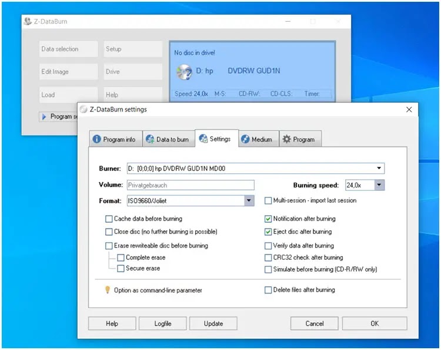Click Z-DataBurn main window title icon
Viewport: 441px width, 350px height.
coord(27,21)
